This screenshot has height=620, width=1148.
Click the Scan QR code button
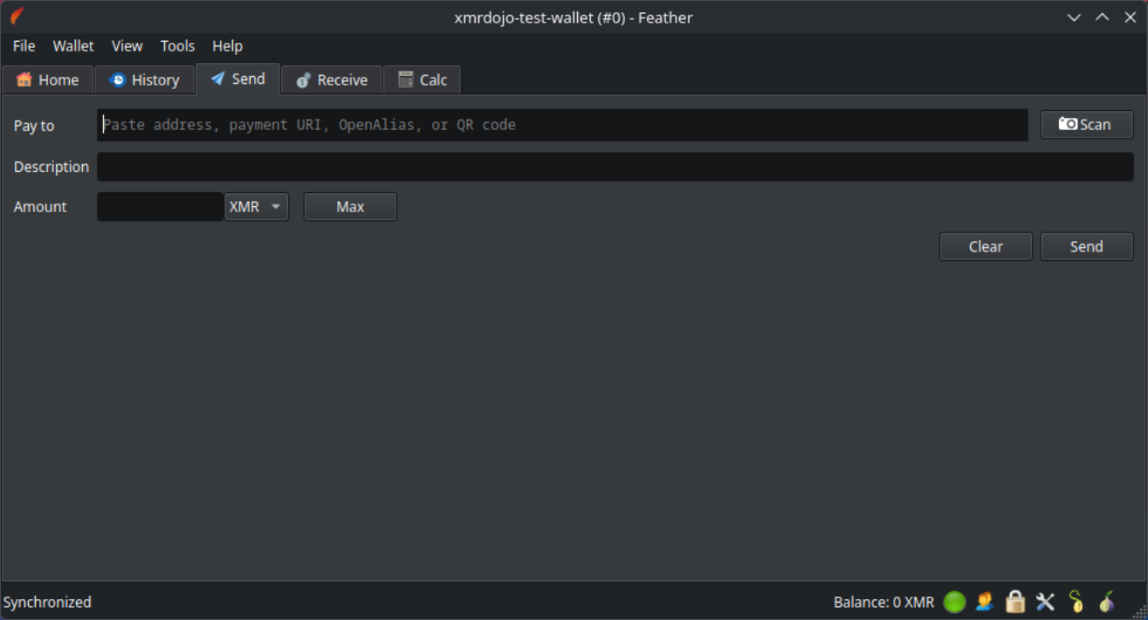click(1087, 125)
